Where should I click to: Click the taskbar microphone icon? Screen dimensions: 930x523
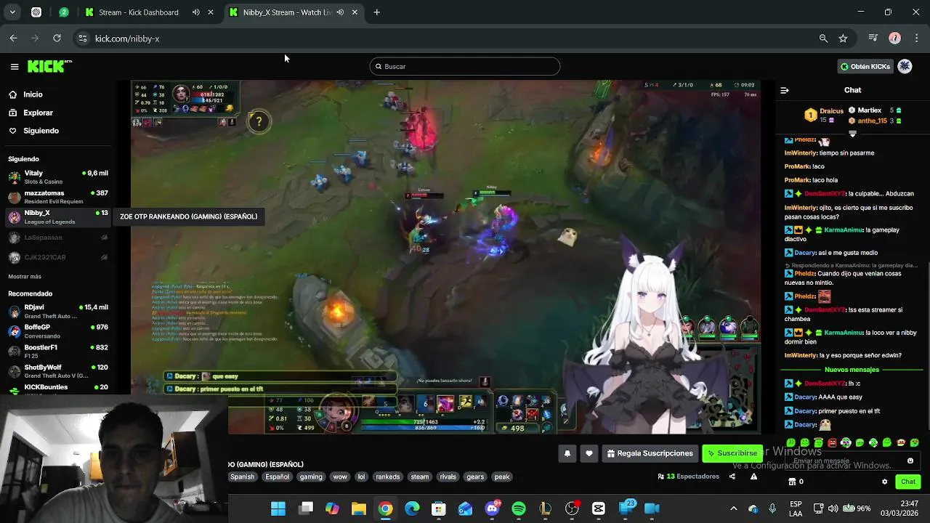[772, 508]
